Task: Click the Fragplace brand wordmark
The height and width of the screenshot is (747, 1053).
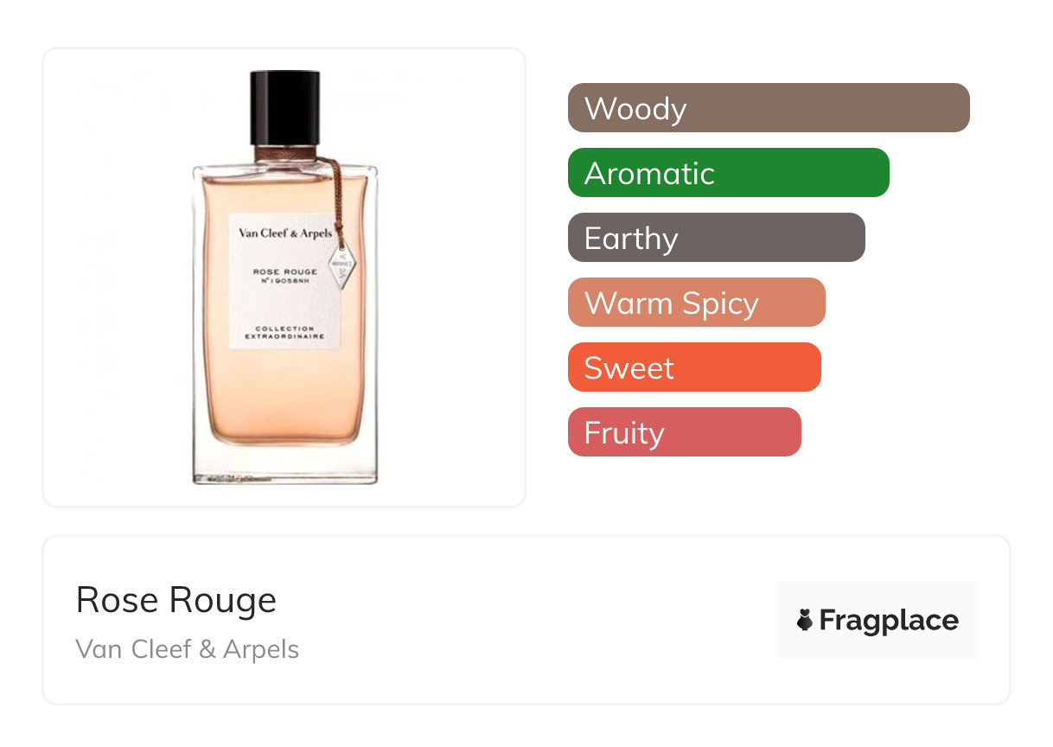Action: coord(889,620)
